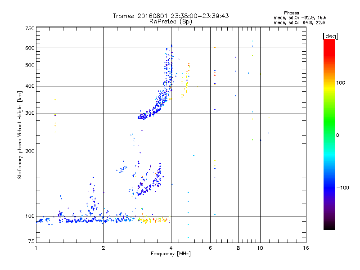
Task: Click the '[deg]' colorbar unit label
Action: (330, 36)
